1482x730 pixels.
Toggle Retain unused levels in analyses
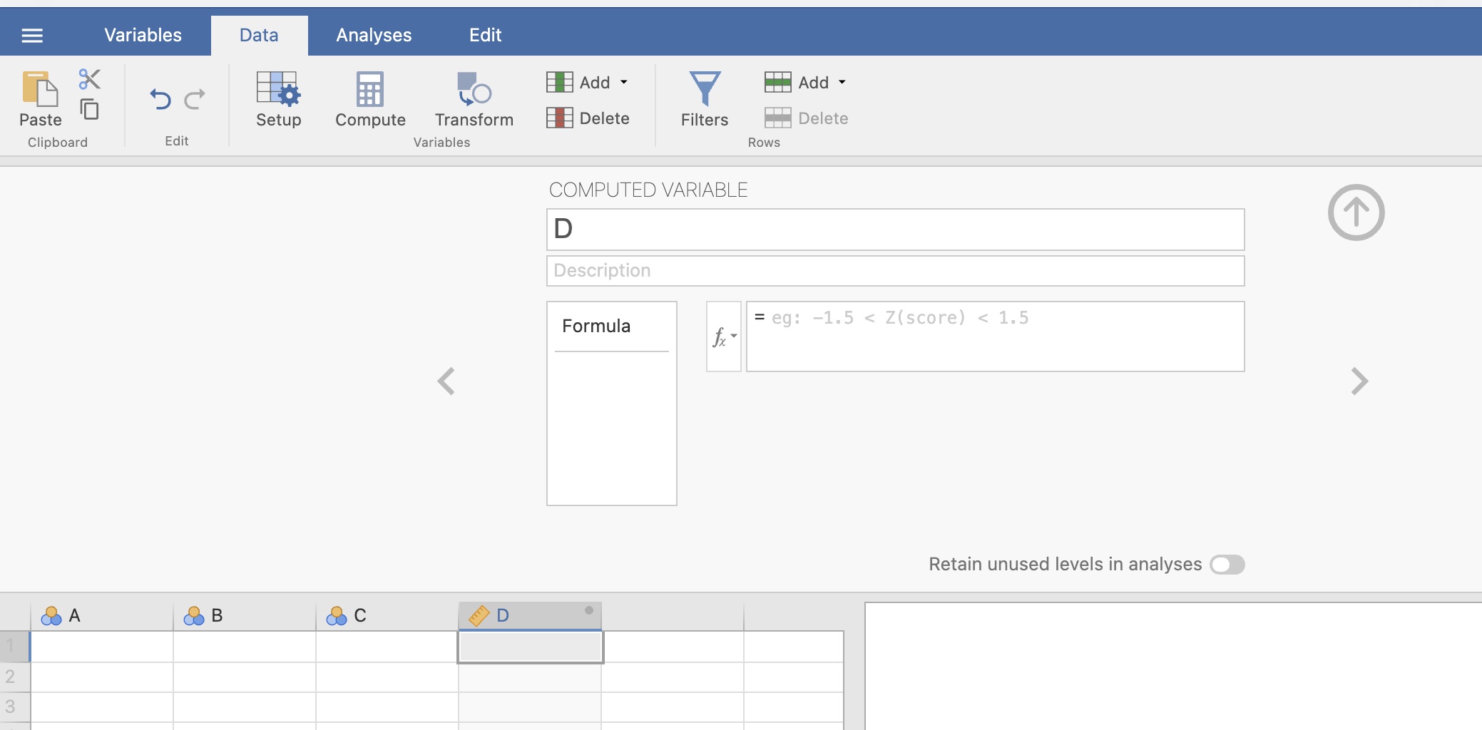coord(1227,565)
